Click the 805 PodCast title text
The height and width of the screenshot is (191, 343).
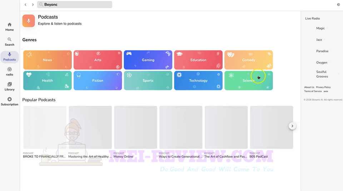click(x=259, y=157)
